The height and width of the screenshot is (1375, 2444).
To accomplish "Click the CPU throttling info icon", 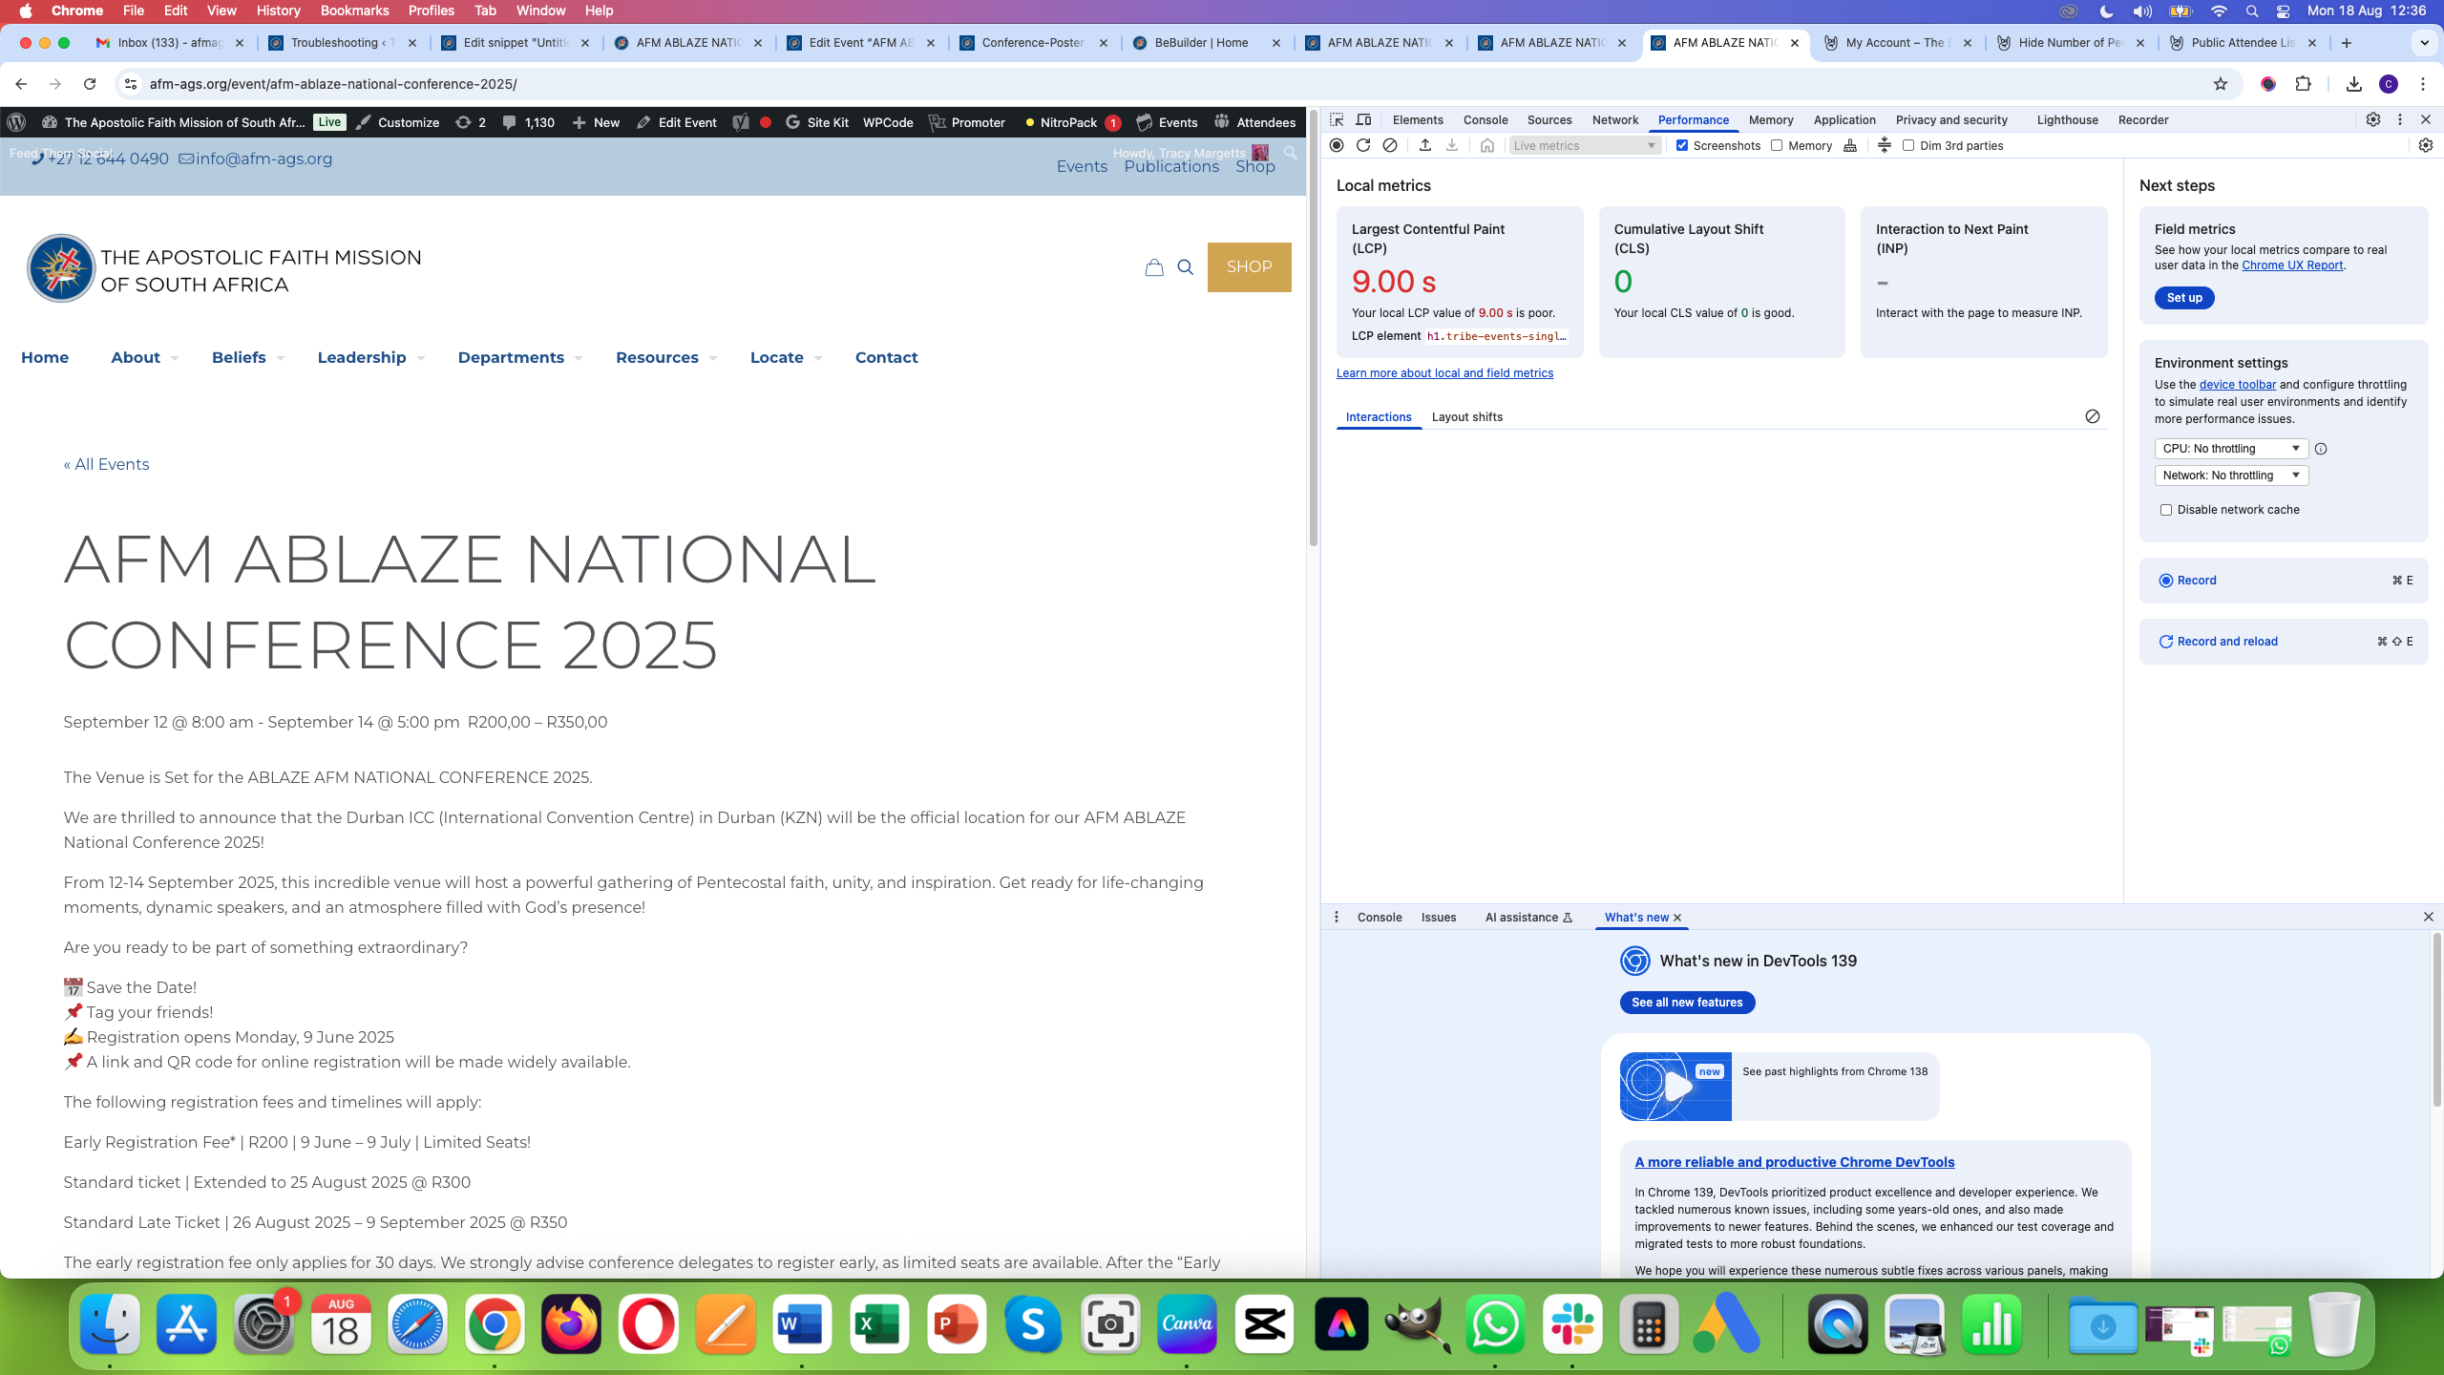I will (2321, 449).
